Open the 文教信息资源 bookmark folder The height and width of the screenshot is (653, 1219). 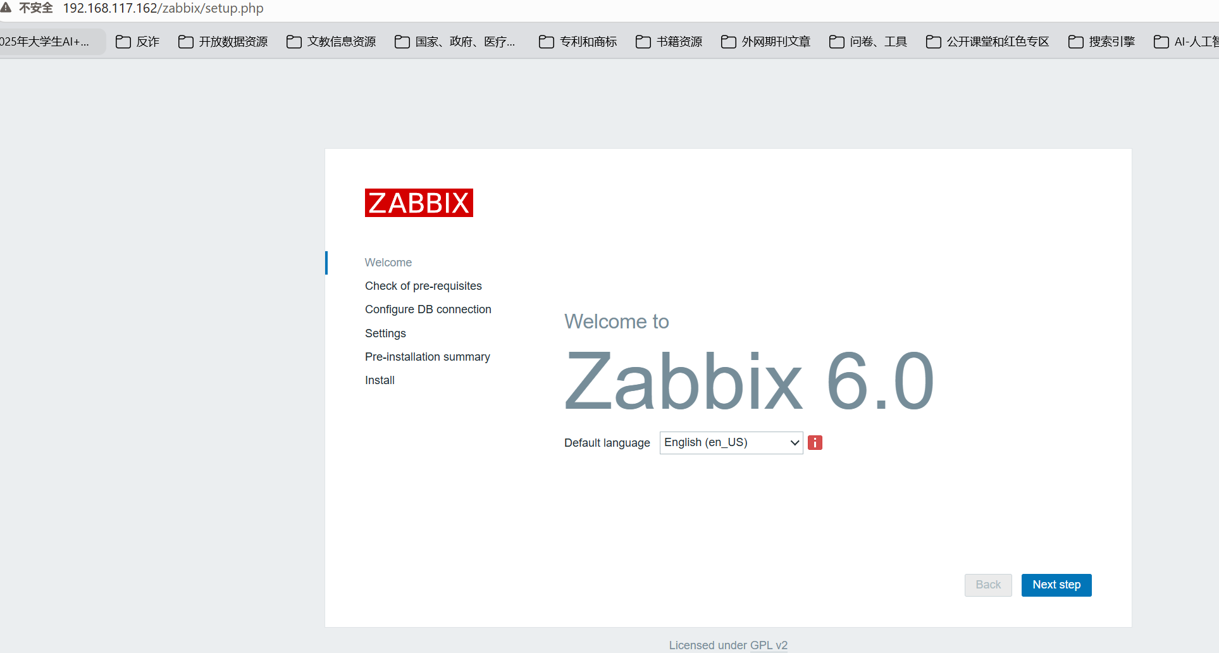point(331,42)
